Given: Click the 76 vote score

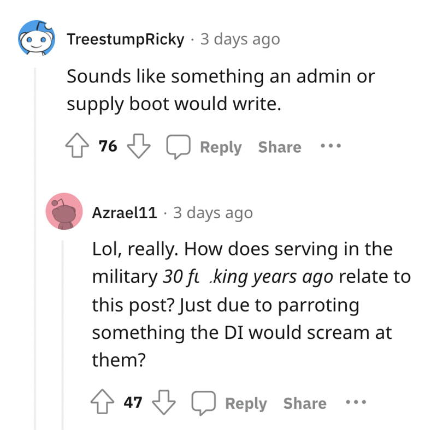Looking at the screenshot, I should (108, 146).
